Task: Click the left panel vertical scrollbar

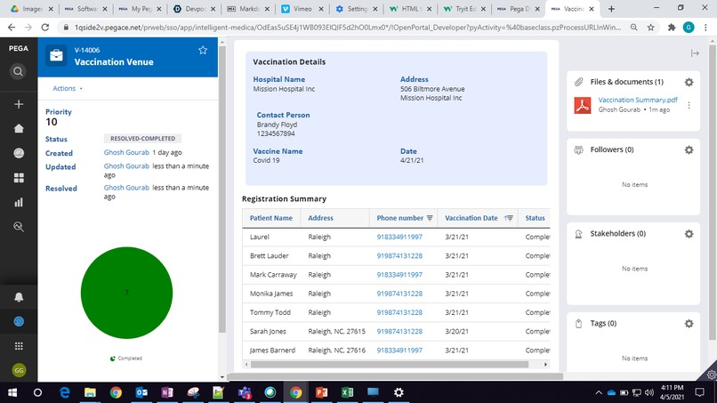Action: coord(222,189)
